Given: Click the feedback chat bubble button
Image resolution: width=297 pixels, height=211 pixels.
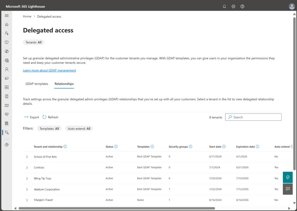Looking at the screenshot, I should pyautogui.click(x=288, y=189).
